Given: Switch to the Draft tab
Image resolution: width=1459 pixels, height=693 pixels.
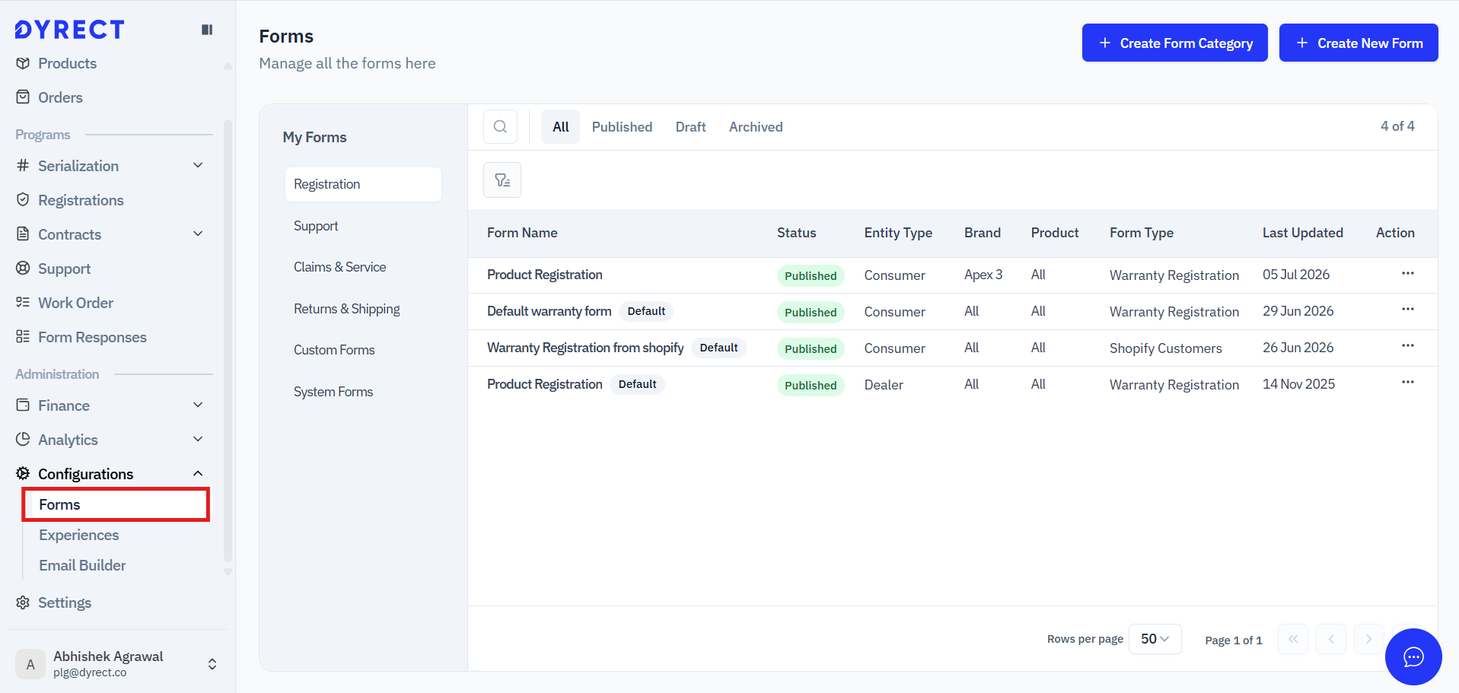Looking at the screenshot, I should 690,127.
